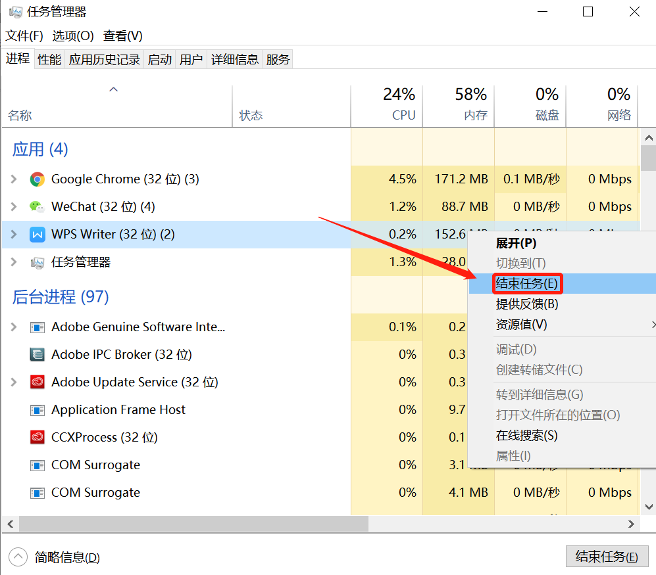Choose 结束任务(E) in the context menu
Screen dimensions: 656x575
coord(526,284)
